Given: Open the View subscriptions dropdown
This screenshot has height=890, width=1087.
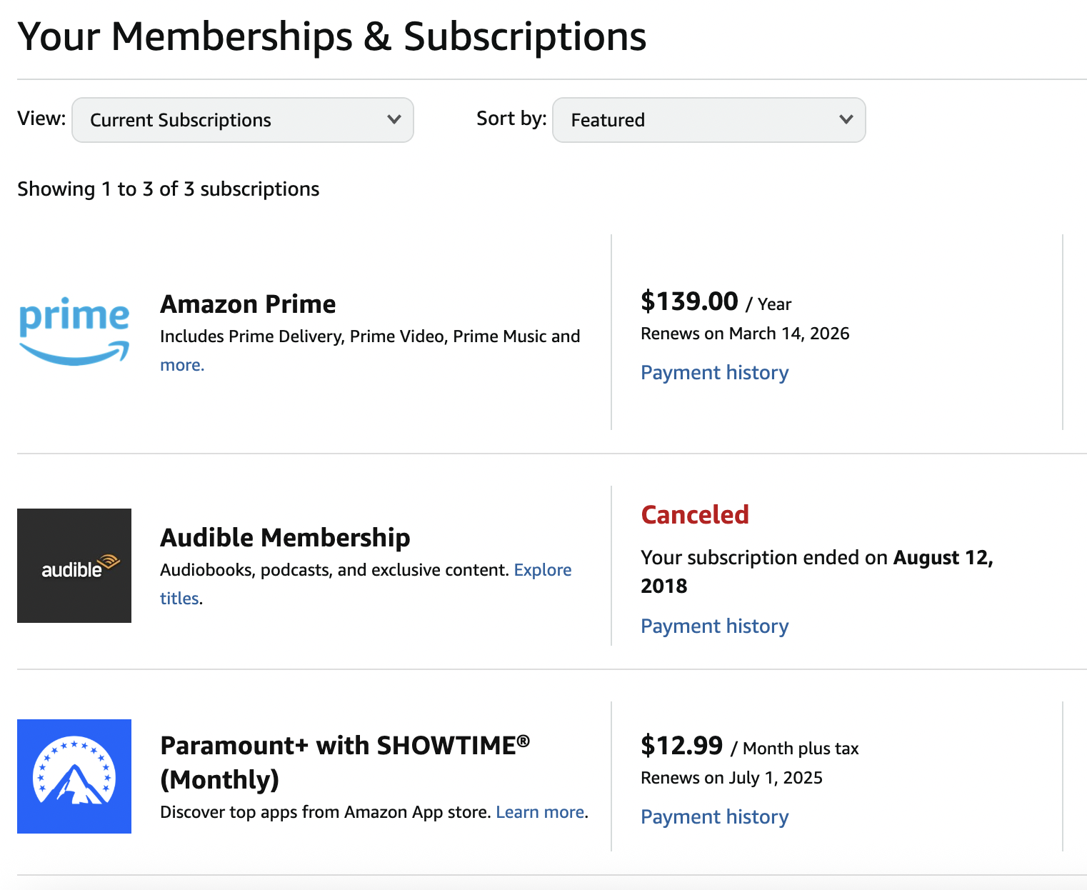Looking at the screenshot, I should click(x=243, y=120).
